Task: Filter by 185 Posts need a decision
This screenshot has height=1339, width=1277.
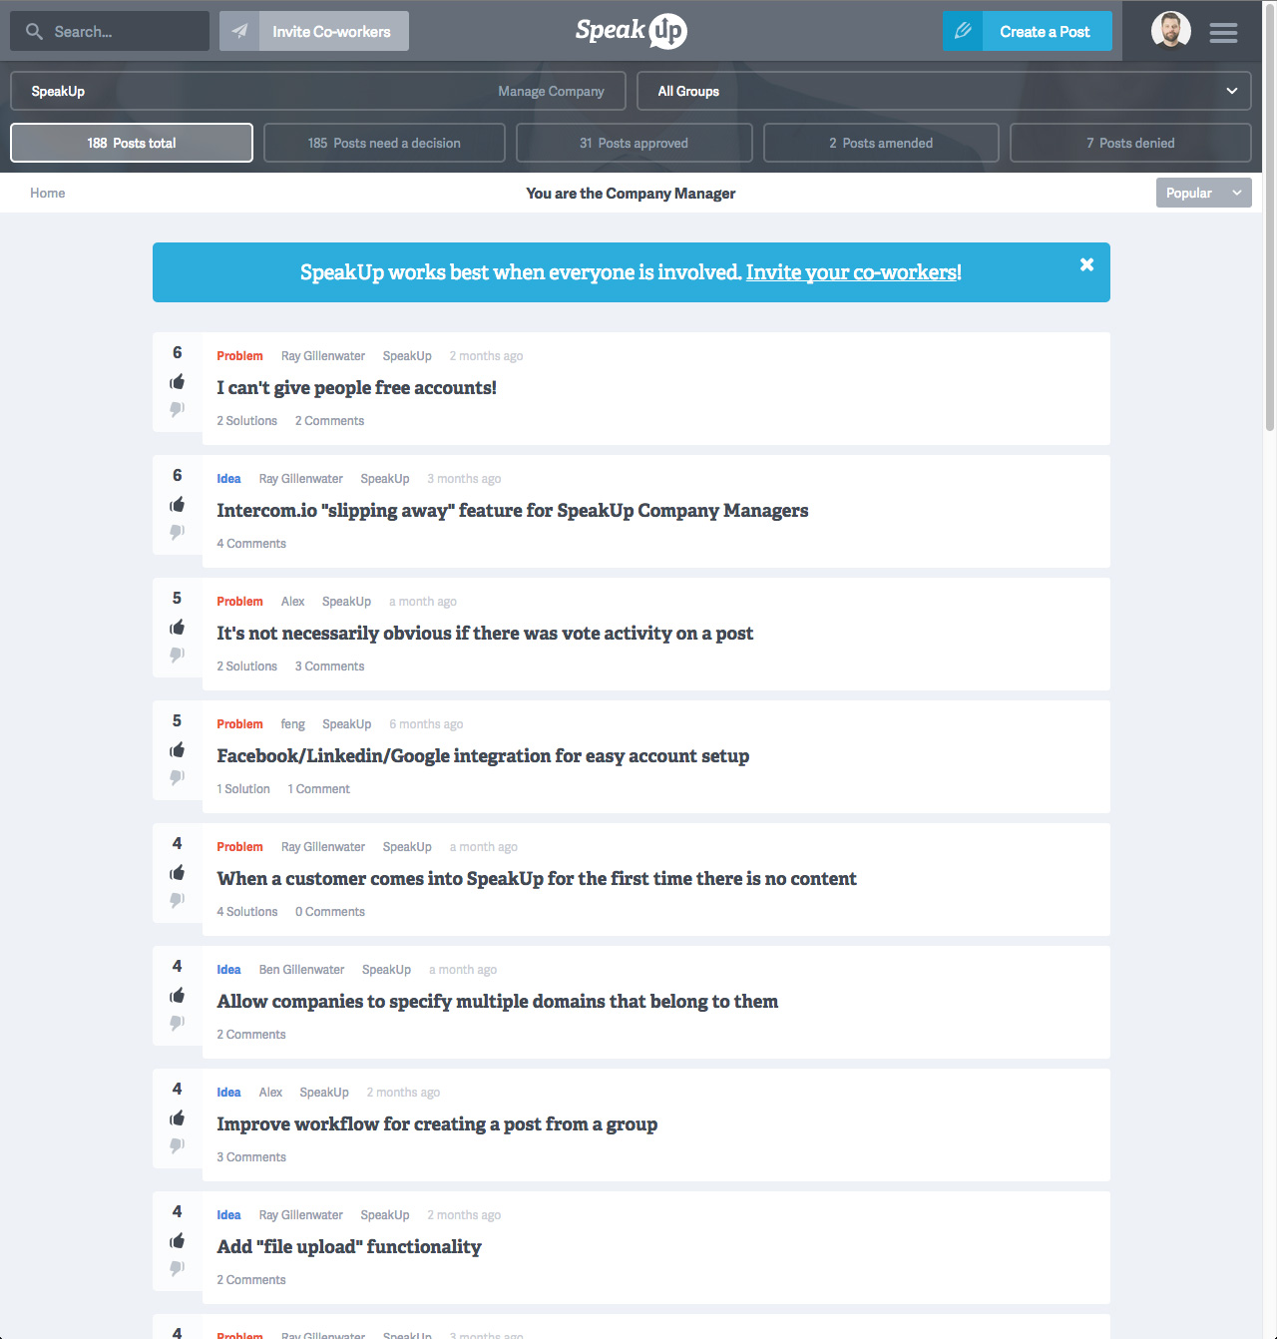Action: pos(384,143)
